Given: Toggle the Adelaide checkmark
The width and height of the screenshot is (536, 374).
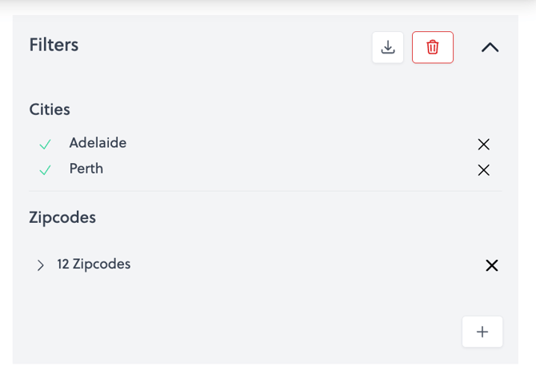Looking at the screenshot, I should pyautogui.click(x=46, y=145).
